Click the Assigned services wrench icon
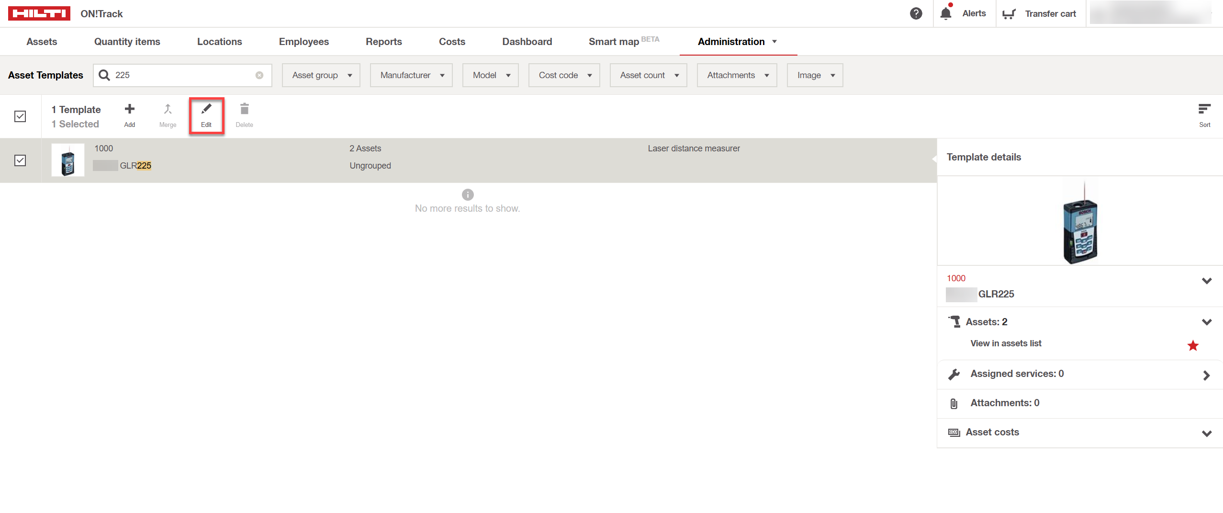This screenshot has width=1223, height=513. click(x=954, y=375)
